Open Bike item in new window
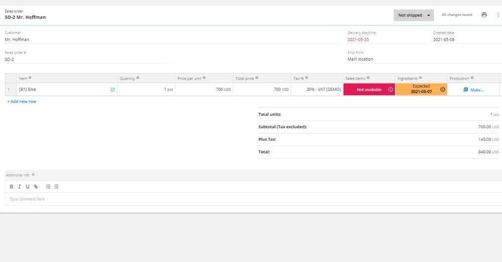This screenshot has width=502, height=262. [x=112, y=90]
